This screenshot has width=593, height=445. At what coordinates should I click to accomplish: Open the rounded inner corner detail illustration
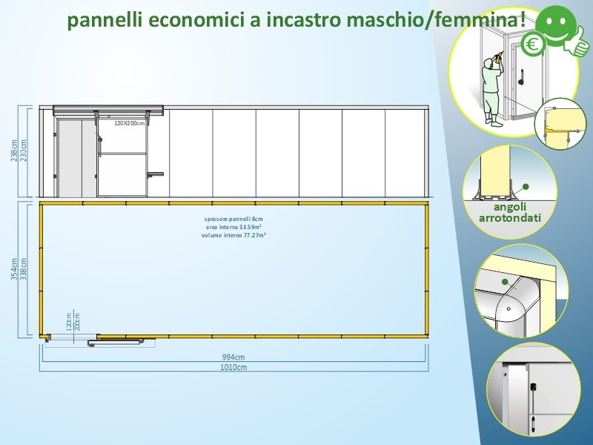pyautogui.click(x=521, y=291)
